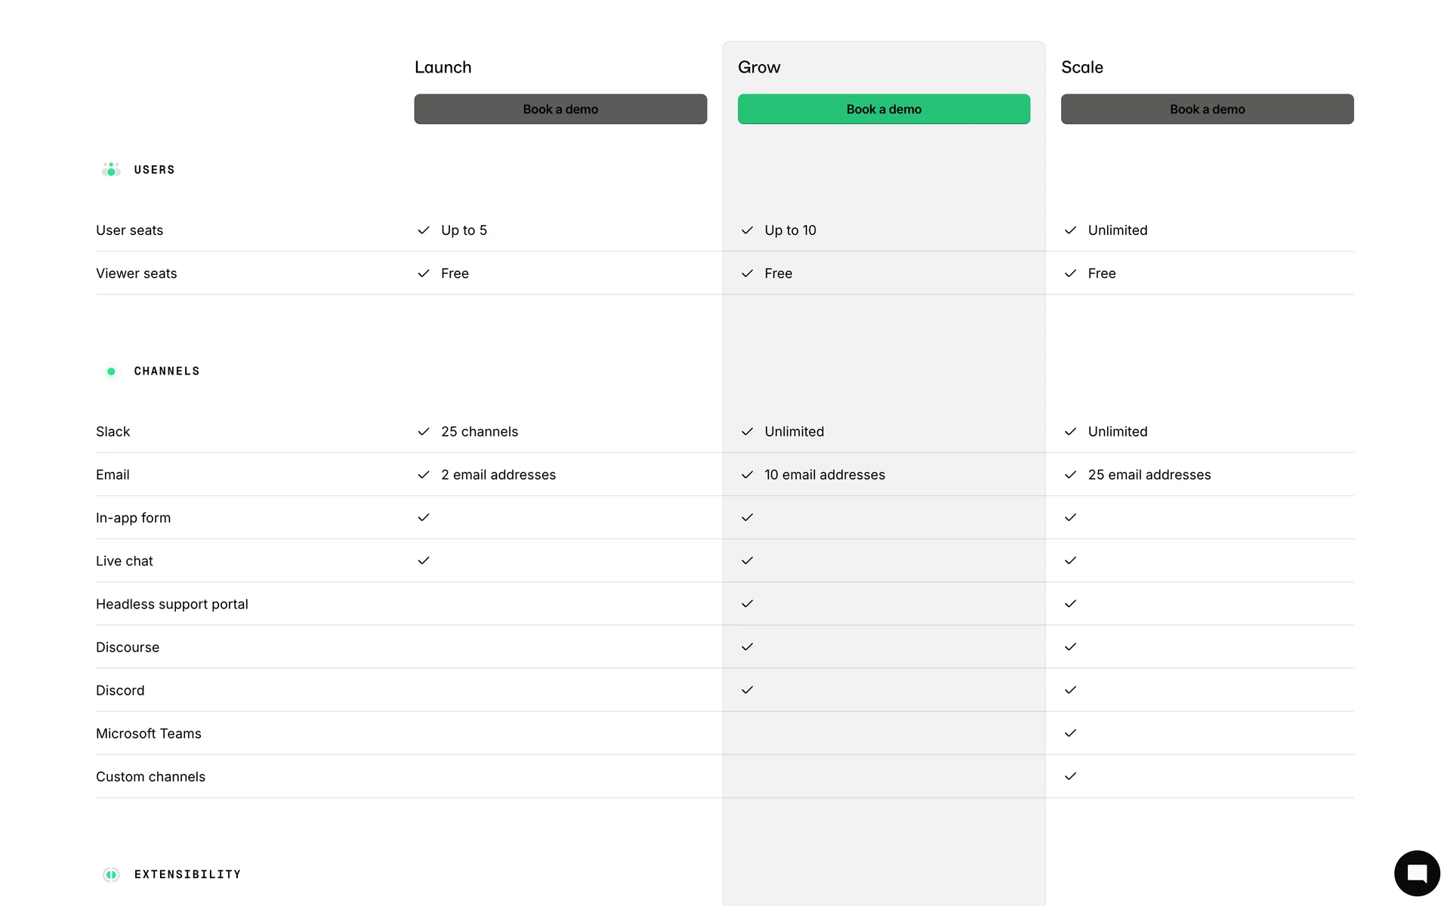Click the Scale plan title
Screen dimensions: 1450x906
1082,67
